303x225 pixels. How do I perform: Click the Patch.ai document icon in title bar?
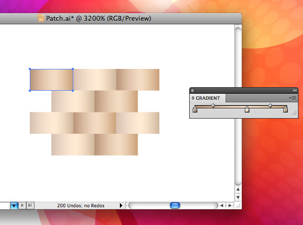click(x=40, y=18)
